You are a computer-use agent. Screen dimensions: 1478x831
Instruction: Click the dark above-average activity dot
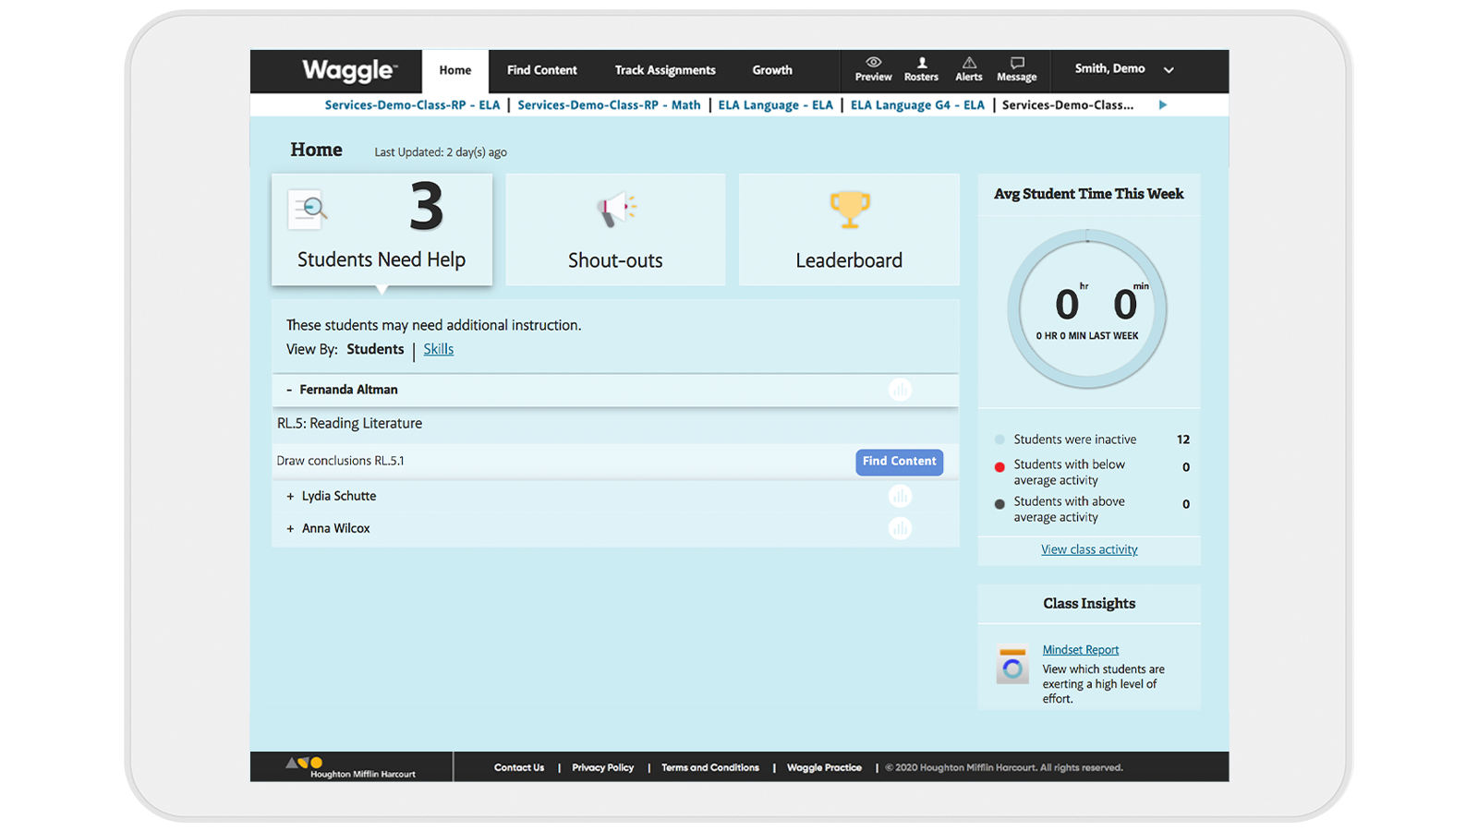click(999, 504)
